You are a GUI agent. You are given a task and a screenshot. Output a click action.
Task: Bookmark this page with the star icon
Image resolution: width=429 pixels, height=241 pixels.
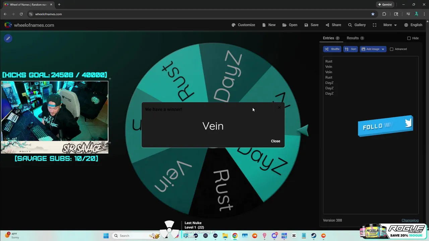coord(373,14)
